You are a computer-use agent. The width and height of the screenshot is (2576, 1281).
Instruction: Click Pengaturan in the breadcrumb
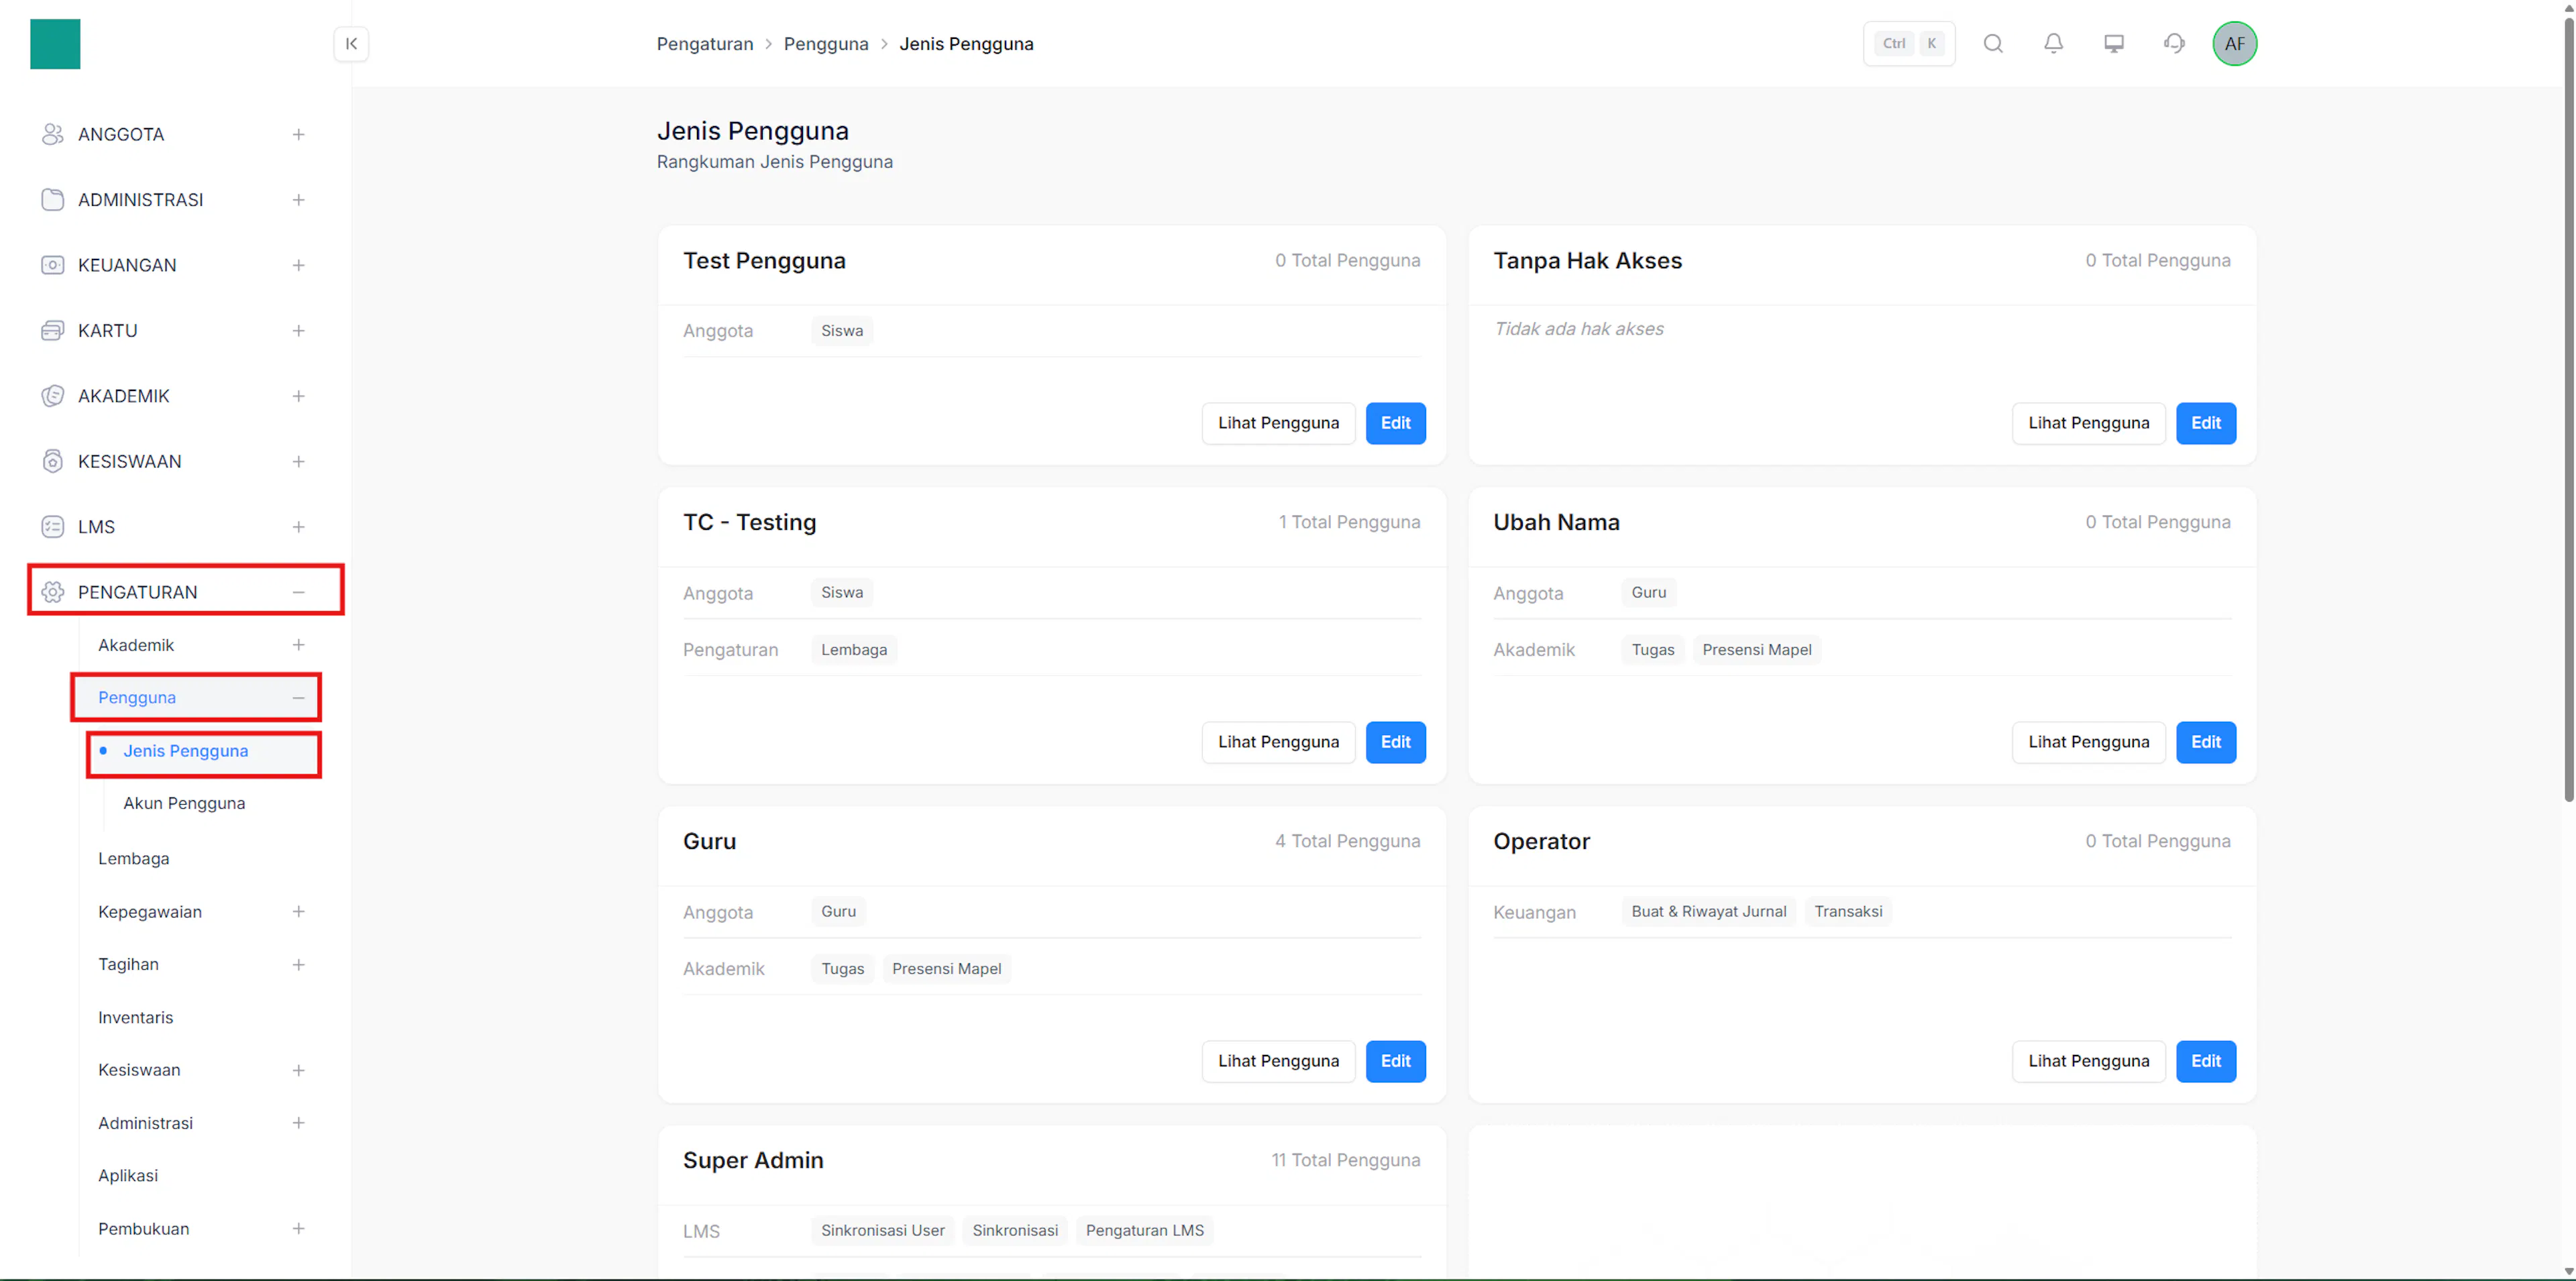tap(705, 44)
